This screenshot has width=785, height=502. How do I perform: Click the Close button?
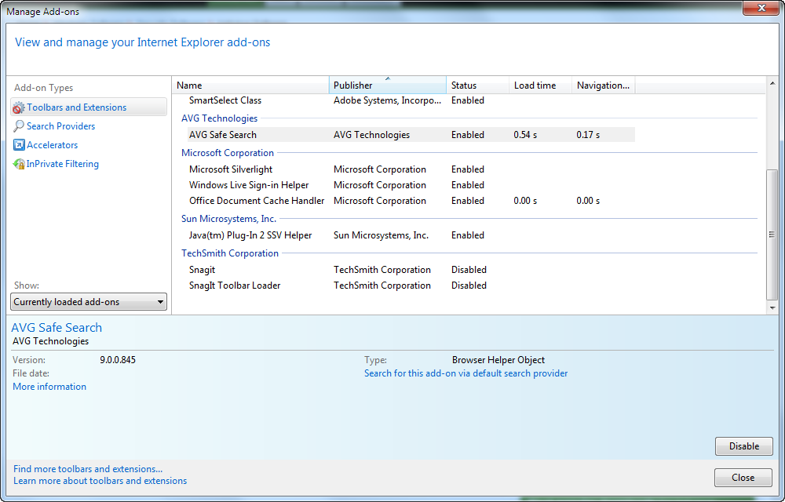(743, 478)
